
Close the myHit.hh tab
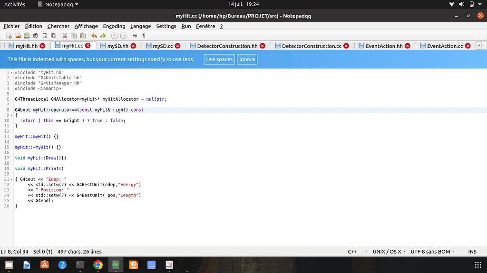point(43,46)
